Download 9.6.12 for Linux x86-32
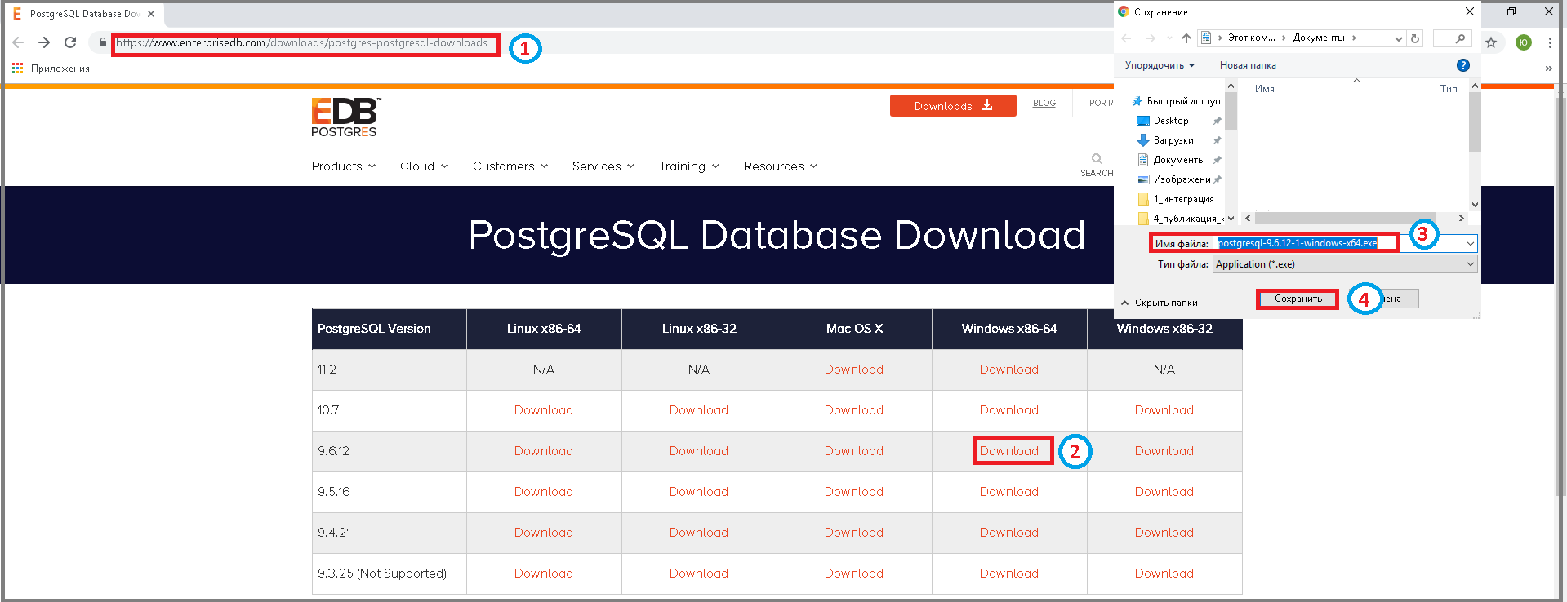This screenshot has width=1567, height=602. click(x=699, y=451)
